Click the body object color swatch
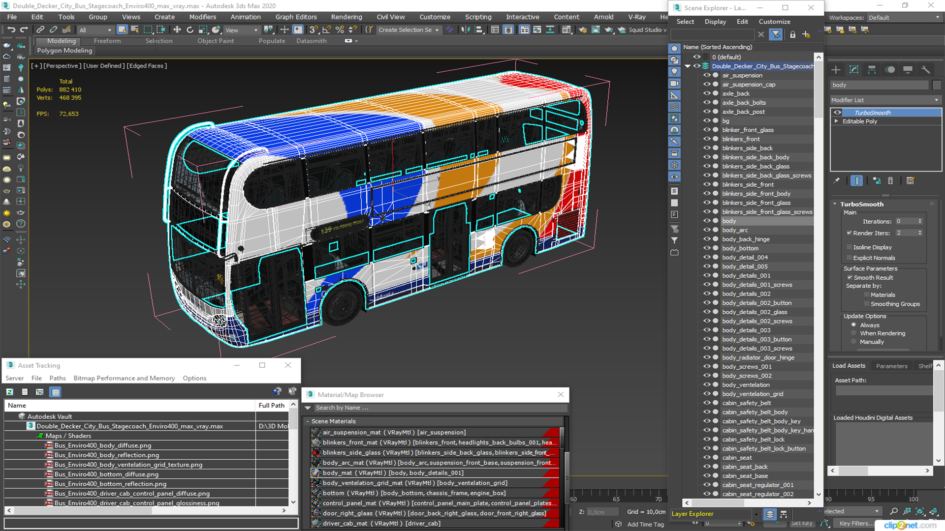The width and height of the screenshot is (945, 531). pyautogui.click(x=936, y=85)
